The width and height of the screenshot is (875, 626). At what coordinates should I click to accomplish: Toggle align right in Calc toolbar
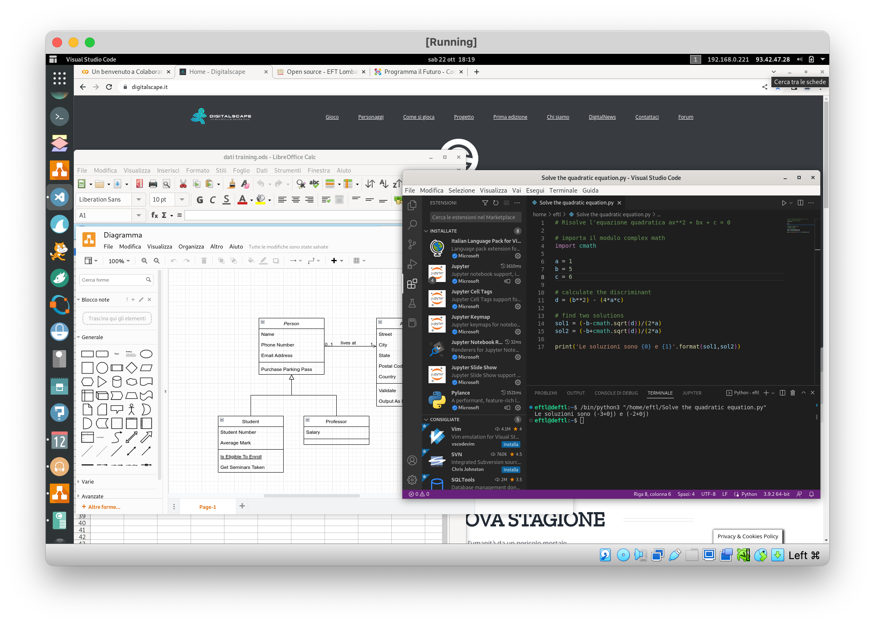click(309, 200)
